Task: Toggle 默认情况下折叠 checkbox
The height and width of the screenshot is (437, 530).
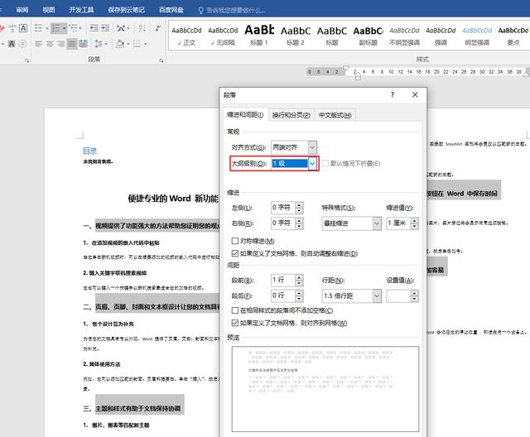Action: coord(325,163)
